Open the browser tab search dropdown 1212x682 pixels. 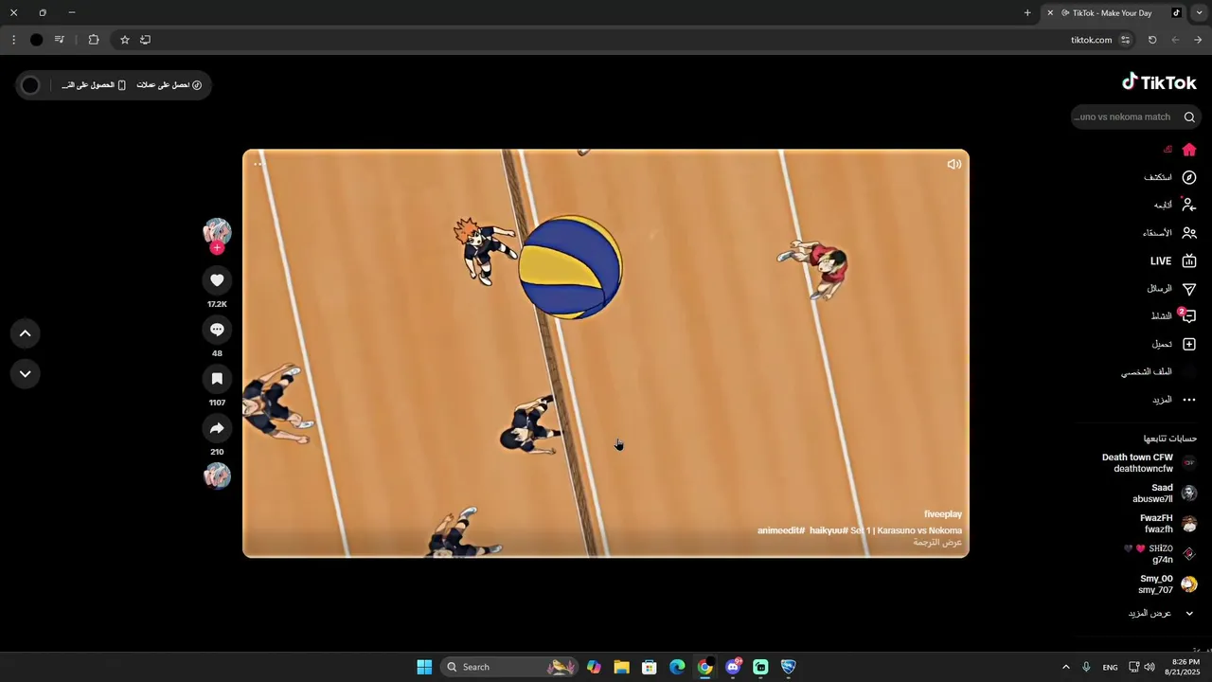tap(1200, 13)
